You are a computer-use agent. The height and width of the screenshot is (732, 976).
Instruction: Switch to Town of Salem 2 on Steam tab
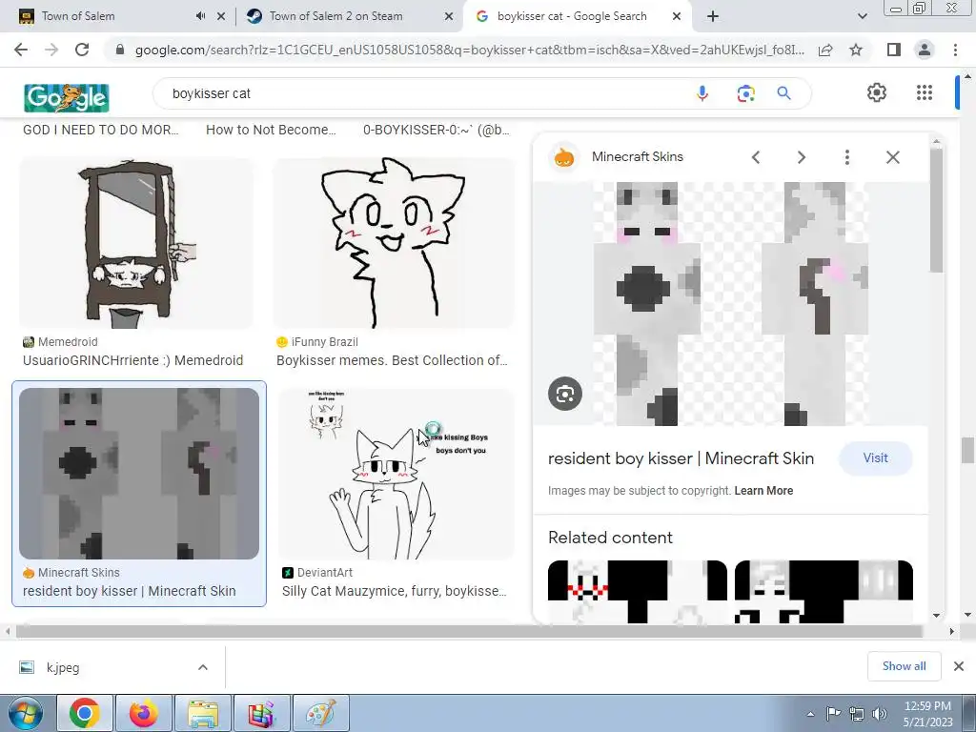tap(336, 16)
